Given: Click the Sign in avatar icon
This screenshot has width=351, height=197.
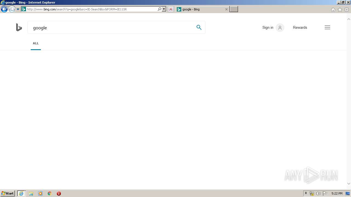Looking at the screenshot, I should [x=280, y=28].
